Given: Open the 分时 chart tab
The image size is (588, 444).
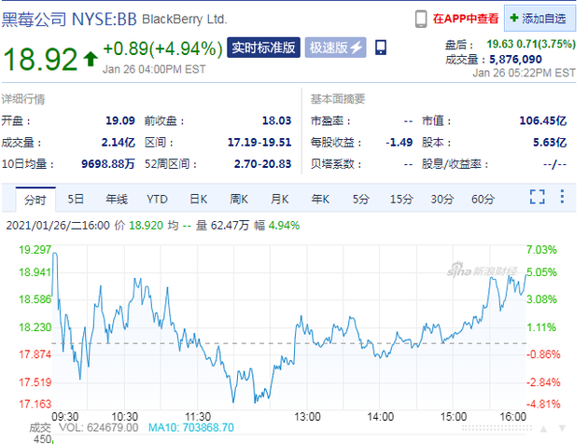Looking at the screenshot, I should pos(35,200).
